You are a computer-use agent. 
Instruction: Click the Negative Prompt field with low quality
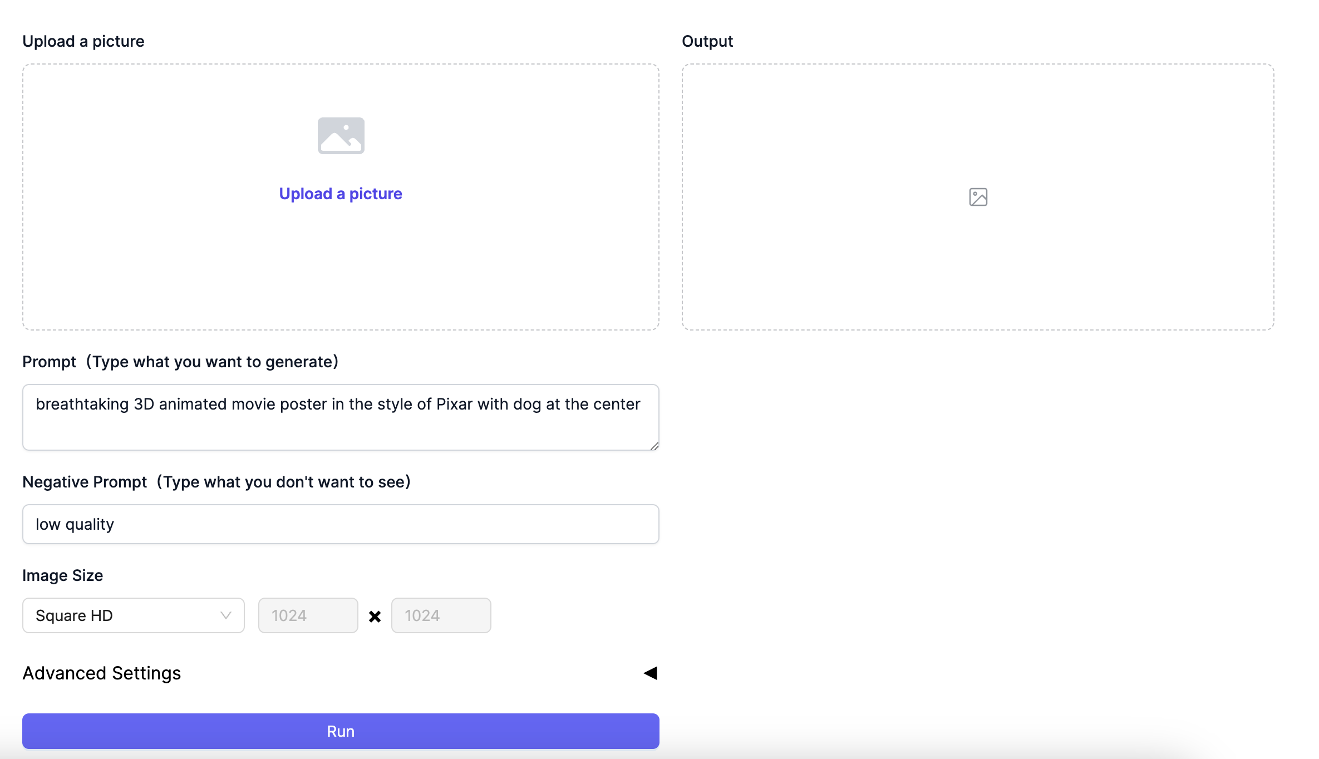[x=341, y=524]
